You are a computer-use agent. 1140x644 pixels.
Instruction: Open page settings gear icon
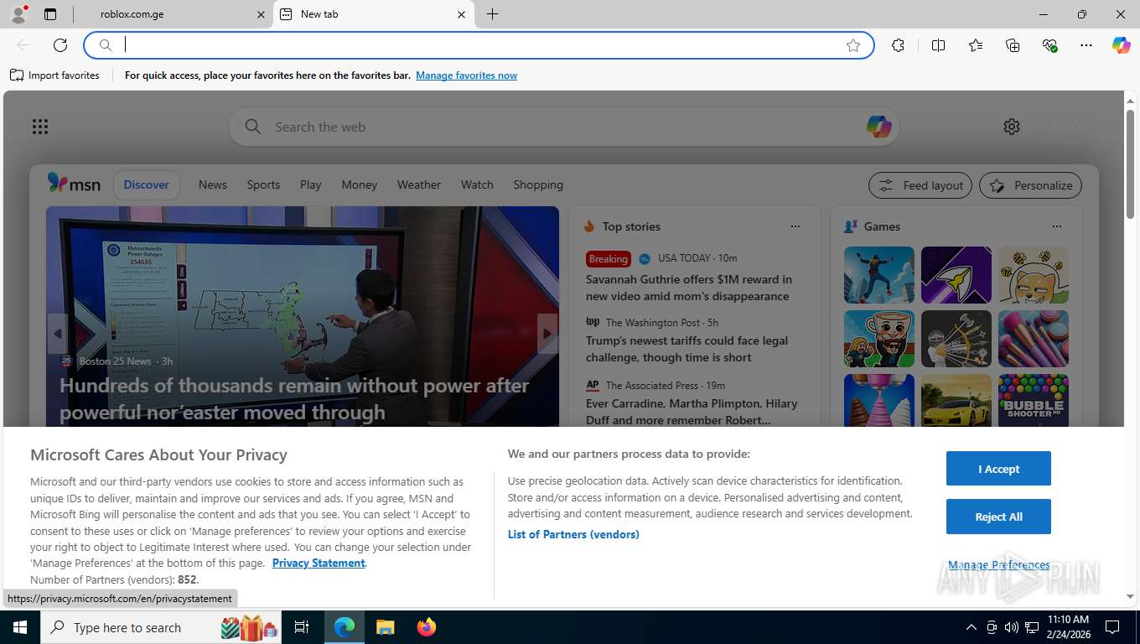1012,127
